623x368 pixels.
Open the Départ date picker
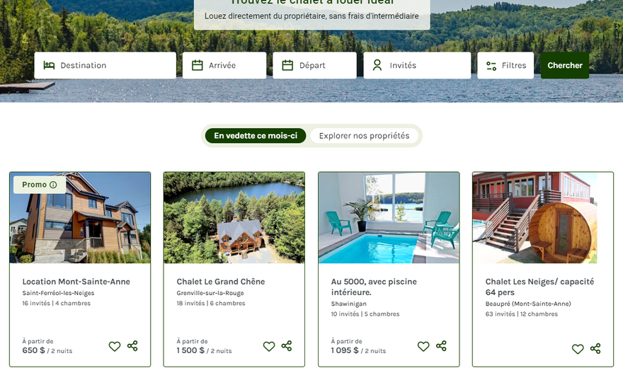tap(314, 66)
